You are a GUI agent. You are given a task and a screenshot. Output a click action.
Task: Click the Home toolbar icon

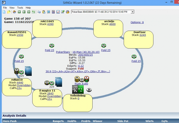[x=14, y=12]
